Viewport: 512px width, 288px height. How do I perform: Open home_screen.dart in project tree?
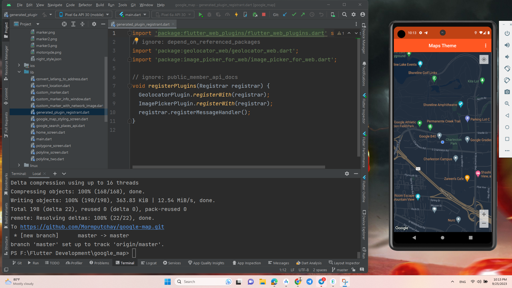tap(50, 132)
